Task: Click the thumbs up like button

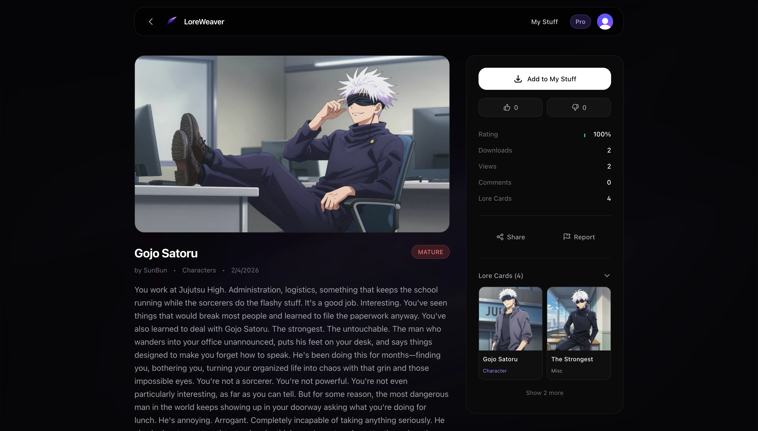Action: pyautogui.click(x=510, y=107)
